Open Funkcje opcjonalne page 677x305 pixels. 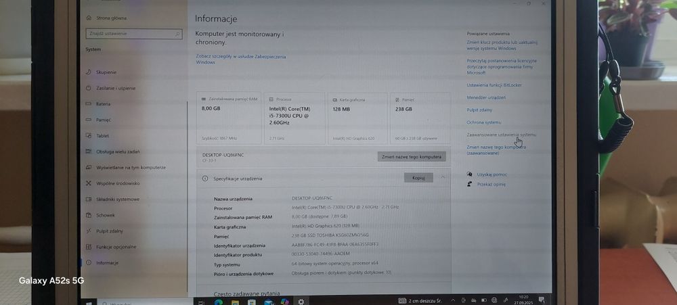click(x=116, y=247)
